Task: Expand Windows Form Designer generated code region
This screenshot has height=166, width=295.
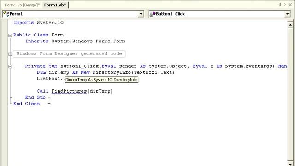Action: tap(10, 54)
